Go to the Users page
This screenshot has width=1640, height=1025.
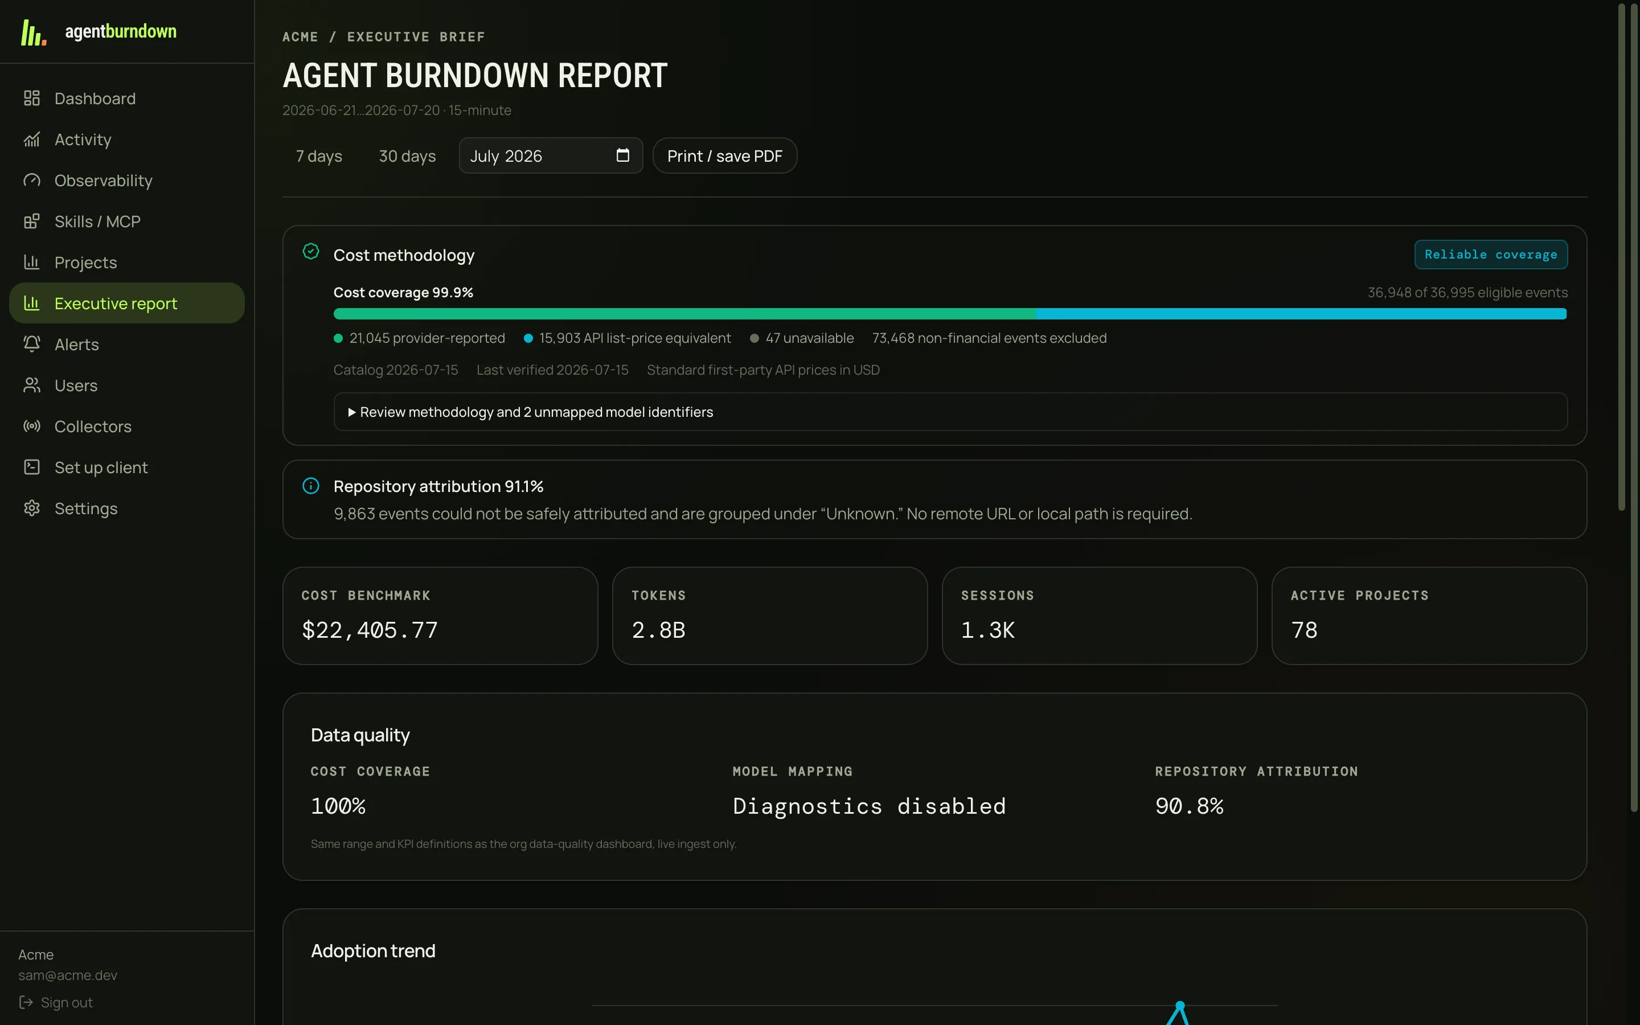tap(127, 385)
